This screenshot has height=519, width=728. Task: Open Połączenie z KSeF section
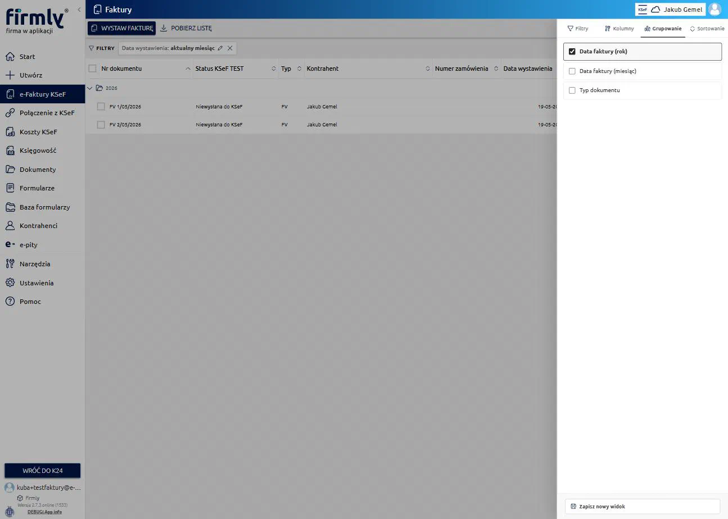click(42, 113)
